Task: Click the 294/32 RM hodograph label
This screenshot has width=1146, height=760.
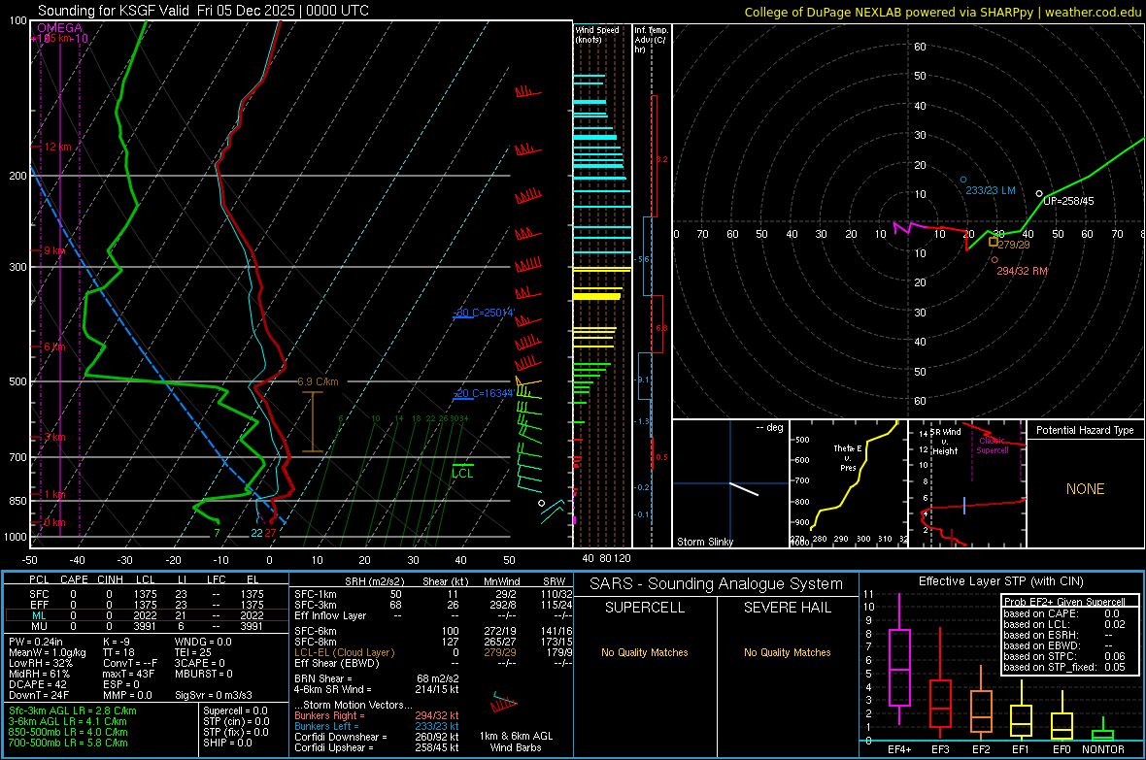Action: click(x=1022, y=271)
